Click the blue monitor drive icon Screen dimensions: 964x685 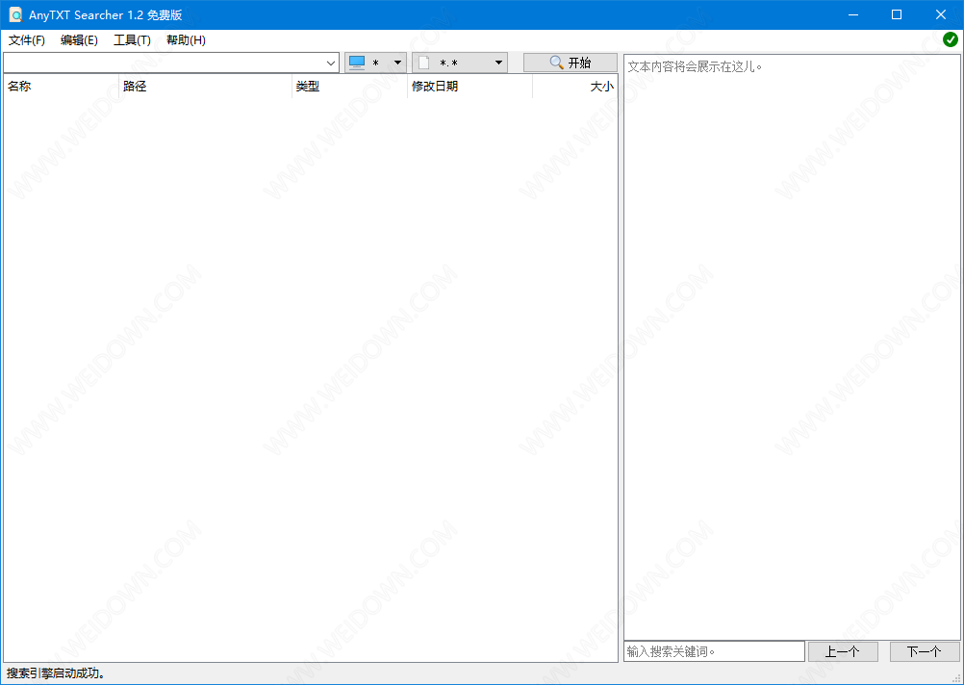click(357, 63)
